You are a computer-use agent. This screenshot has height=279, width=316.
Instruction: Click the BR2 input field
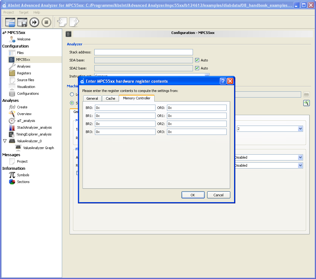pos(125,124)
